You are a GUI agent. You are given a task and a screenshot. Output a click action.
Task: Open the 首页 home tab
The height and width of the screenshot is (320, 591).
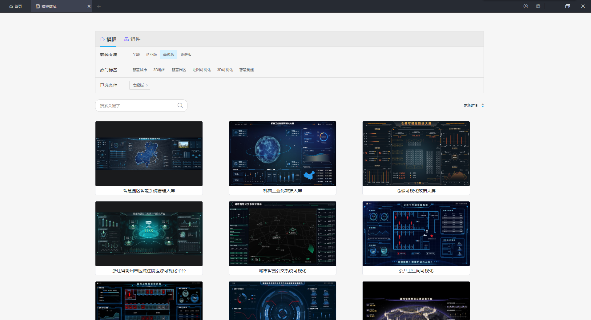click(15, 6)
